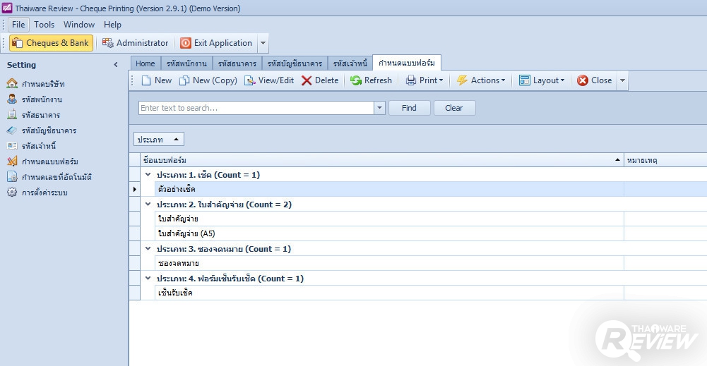Click the book icon for รหัสบัญชีธนาคาร
The image size is (707, 366).
click(x=12, y=130)
